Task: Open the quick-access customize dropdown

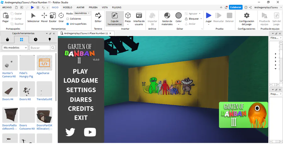Action: pos(48,7)
